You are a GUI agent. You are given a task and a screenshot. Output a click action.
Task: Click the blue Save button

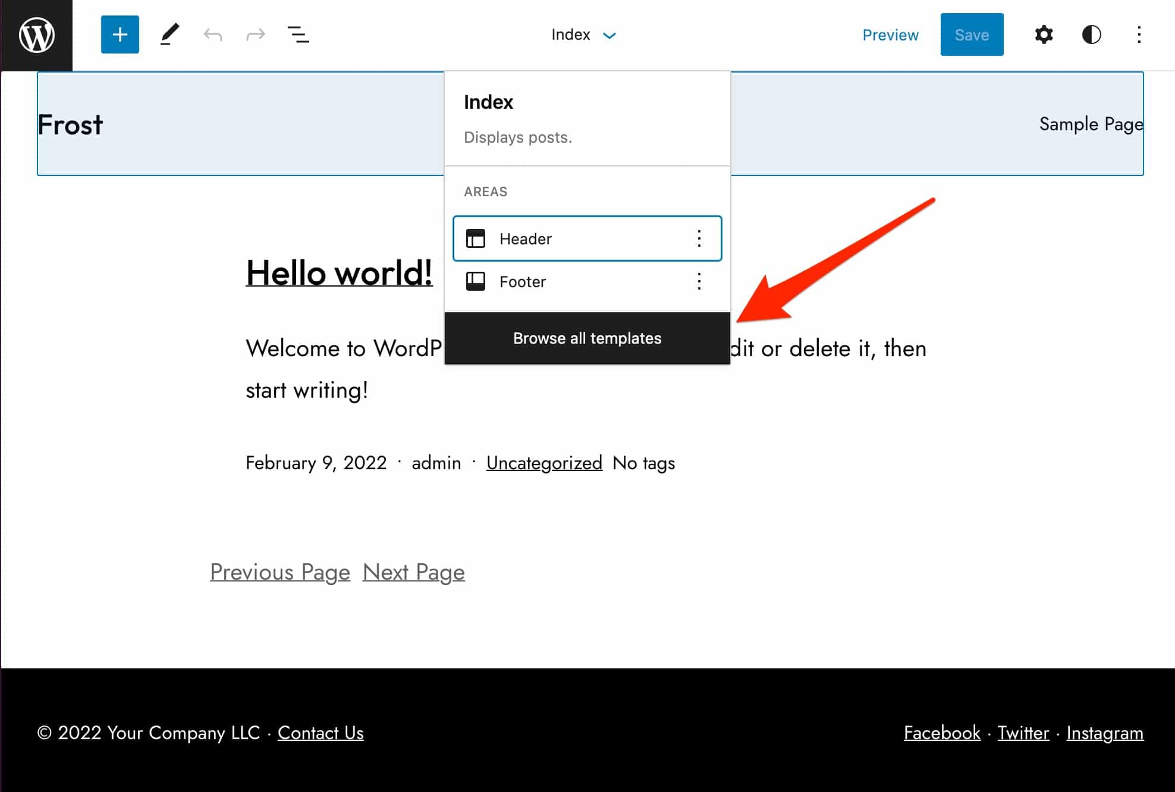tap(972, 34)
